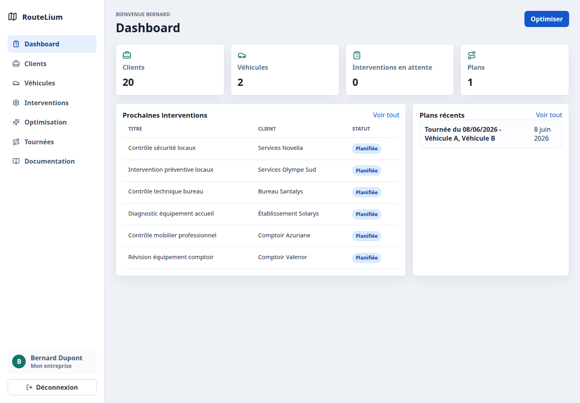The height and width of the screenshot is (403, 580).
Task: Click Planifiée badge for Services Olympe Sud
Action: point(367,170)
